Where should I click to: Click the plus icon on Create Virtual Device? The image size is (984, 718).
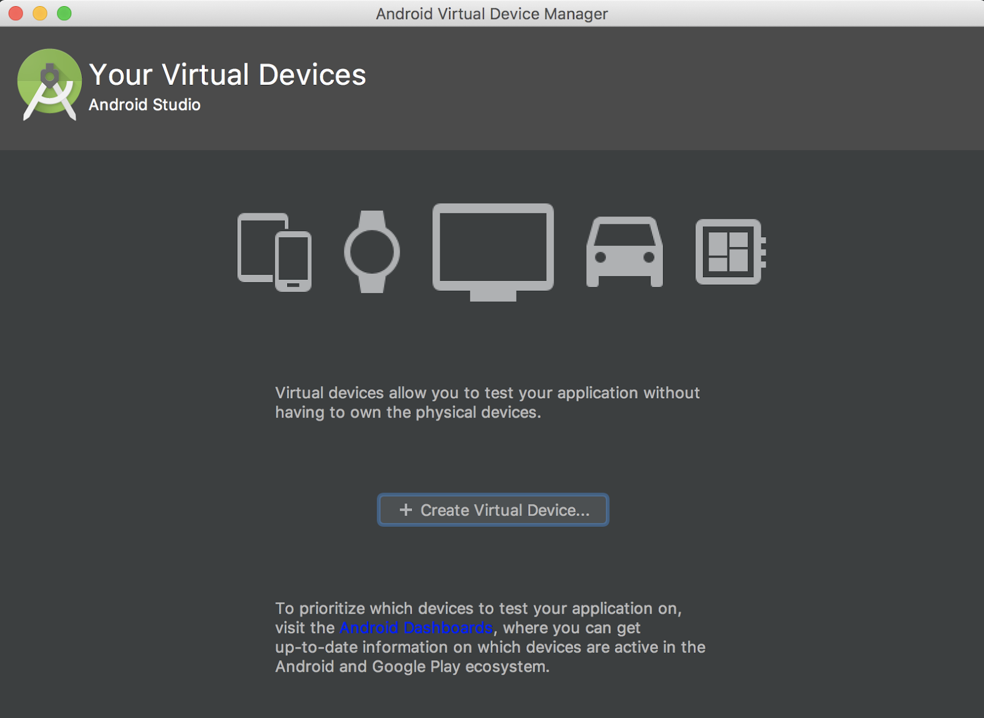[406, 510]
